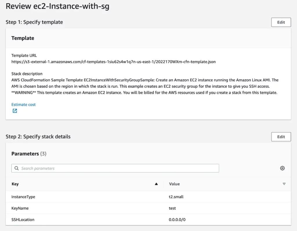Click the 0.0.0.0/0 SSH location value
The height and width of the screenshot is (231, 297).
tap(177, 220)
